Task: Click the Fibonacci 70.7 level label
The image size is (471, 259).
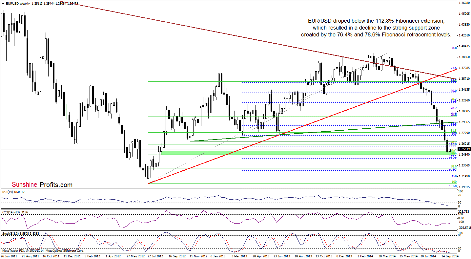Action: click(454, 108)
